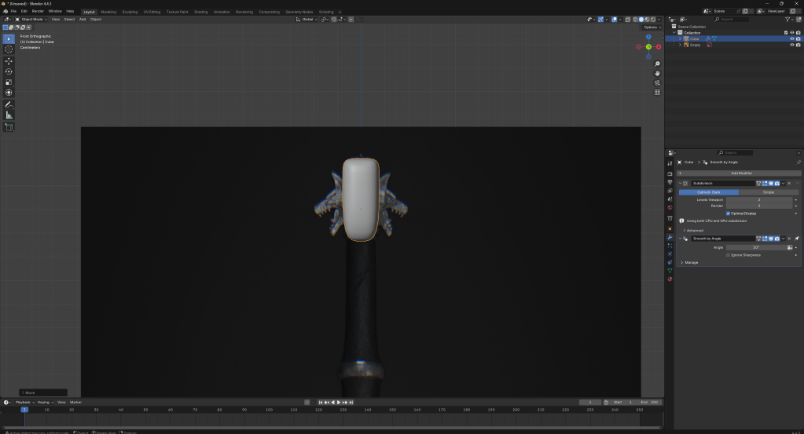
Task: Switch subdivision type to Simple
Action: coord(768,191)
